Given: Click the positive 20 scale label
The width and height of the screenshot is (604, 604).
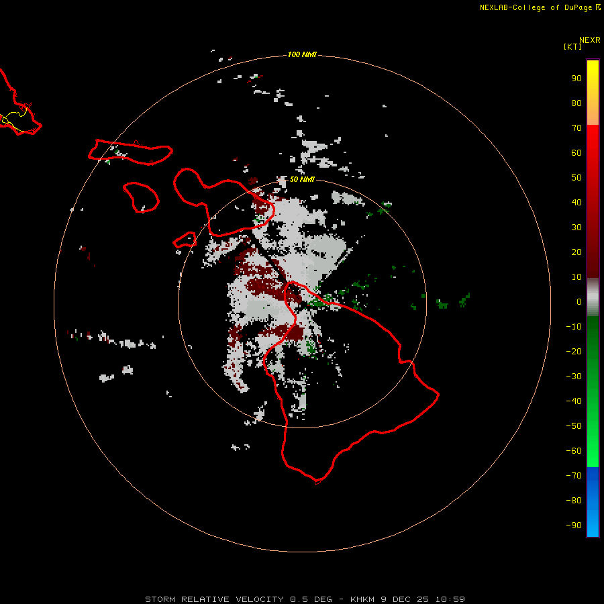Looking at the screenshot, I should (576, 252).
